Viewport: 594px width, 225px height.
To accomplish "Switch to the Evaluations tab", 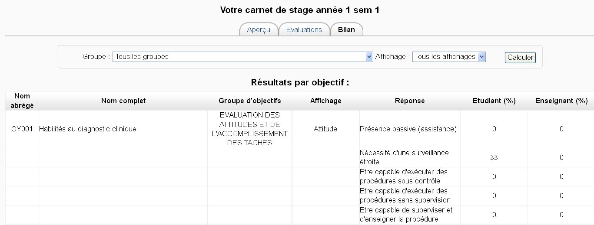I will (x=304, y=29).
